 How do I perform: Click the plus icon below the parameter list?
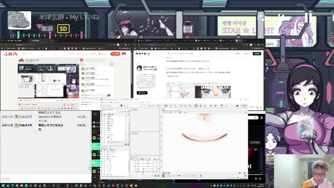click(x=153, y=176)
